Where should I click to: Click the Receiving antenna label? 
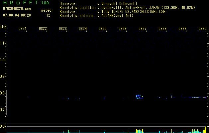[76, 16]
